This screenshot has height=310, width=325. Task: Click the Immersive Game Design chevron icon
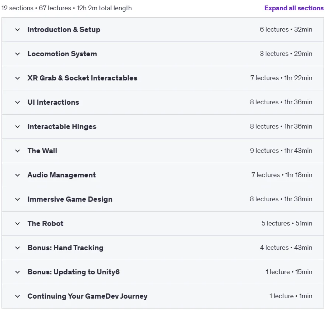click(x=18, y=199)
